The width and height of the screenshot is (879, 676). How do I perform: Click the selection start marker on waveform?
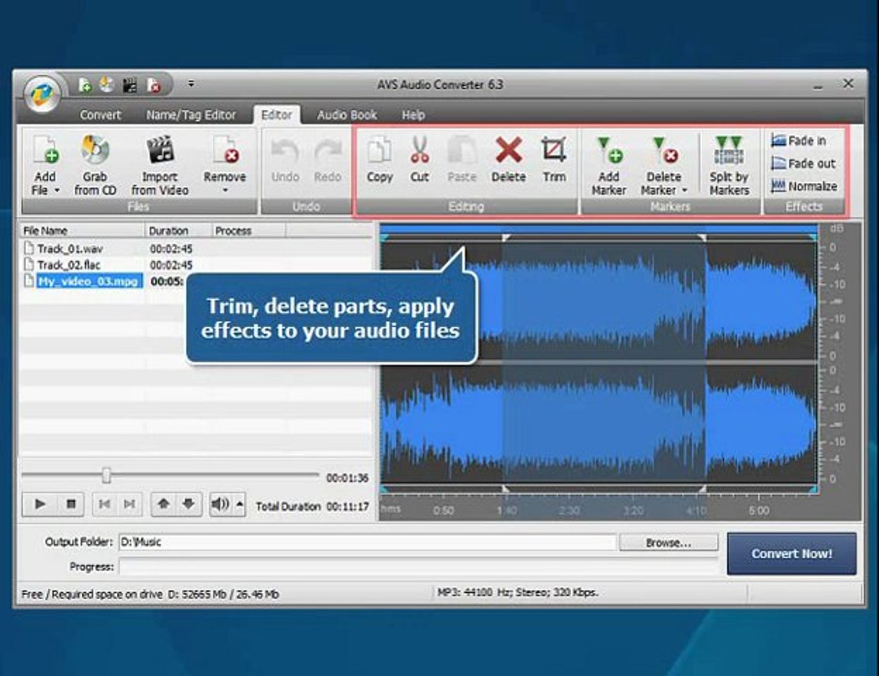point(506,238)
